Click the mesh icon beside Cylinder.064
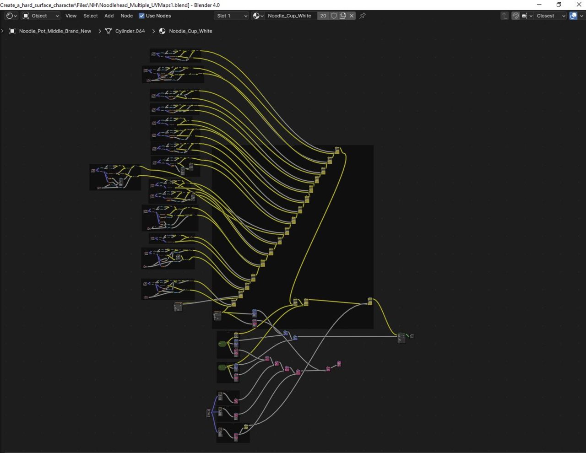586x453 pixels. coord(109,31)
